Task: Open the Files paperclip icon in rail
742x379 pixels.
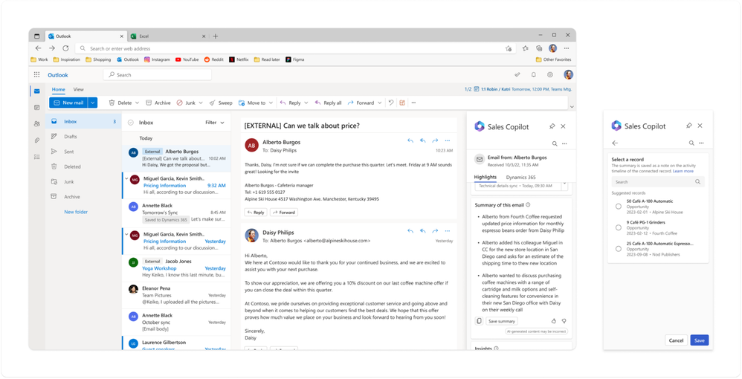Action: click(37, 140)
